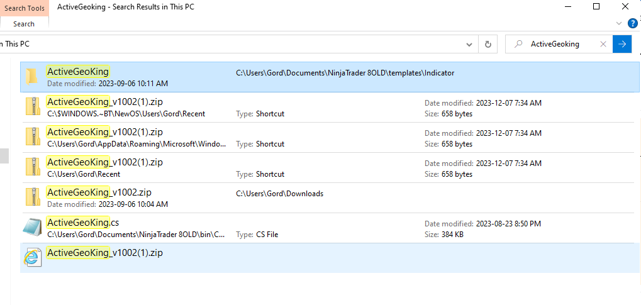Run search with the blue arrow button
Viewport: 641px width, 305px height.
[621, 44]
